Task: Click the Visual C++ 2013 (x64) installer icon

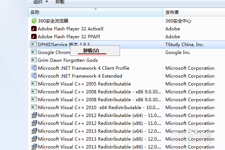Action: (x=34, y=131)
